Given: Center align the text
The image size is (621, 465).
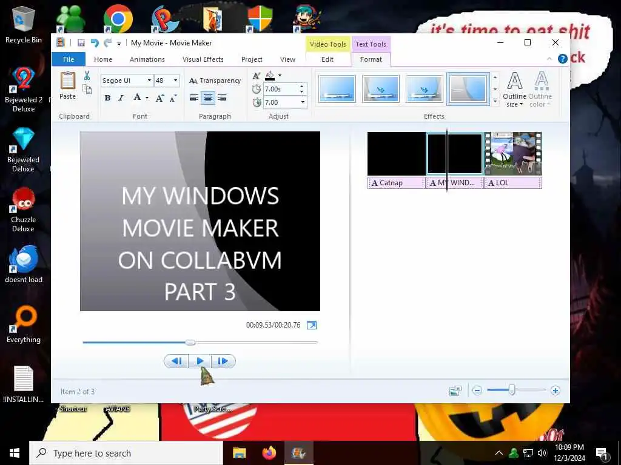Looking at the screenshot, I should 208,97.
